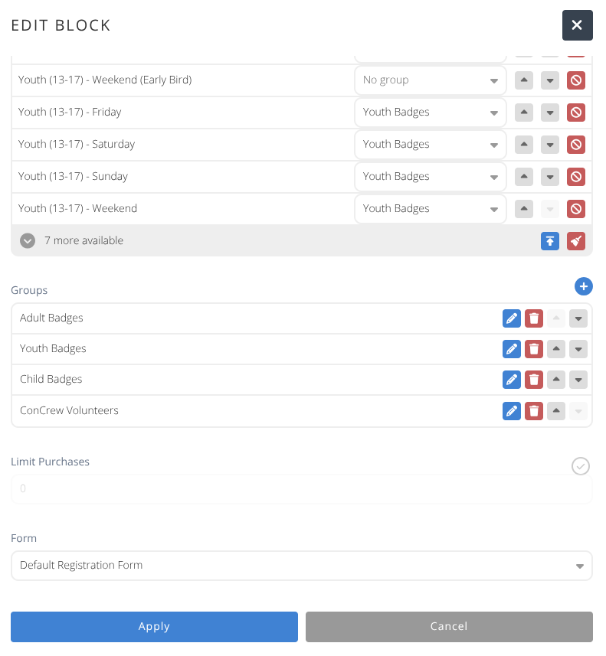The width and height of the screenshot is (606, 656).
Task: Open the Form dropdown showing Default Registration Form
Action: pyautogui.click(x=301, y=566)
